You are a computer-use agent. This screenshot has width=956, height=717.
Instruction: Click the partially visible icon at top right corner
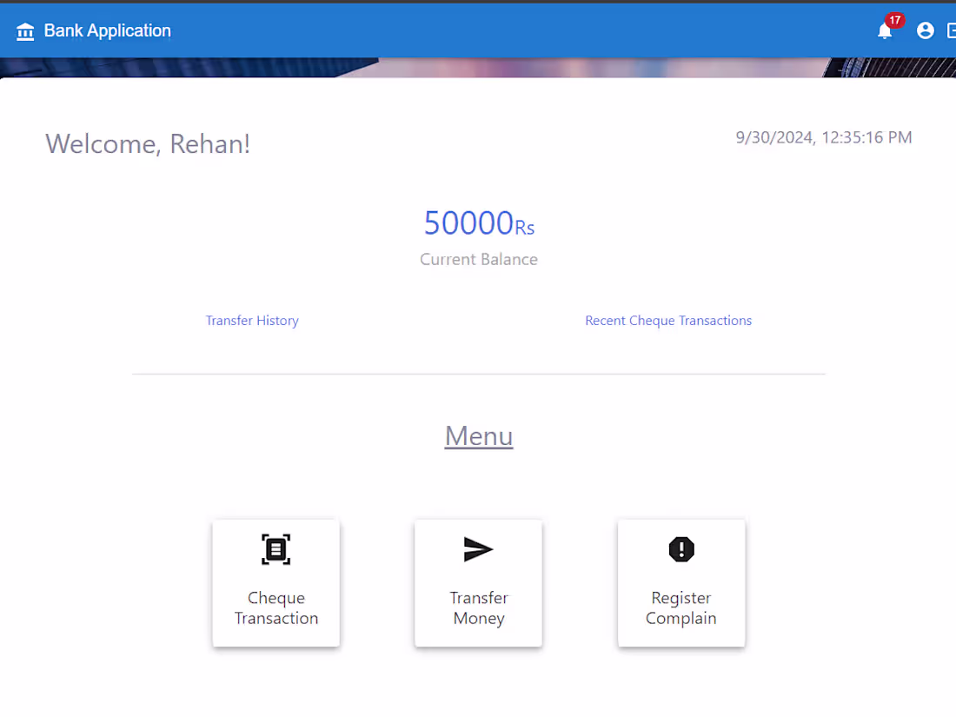[x=952, y=30]
